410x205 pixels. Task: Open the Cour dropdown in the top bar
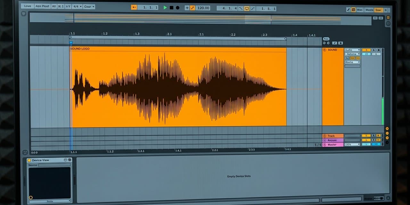pos(89,6)
